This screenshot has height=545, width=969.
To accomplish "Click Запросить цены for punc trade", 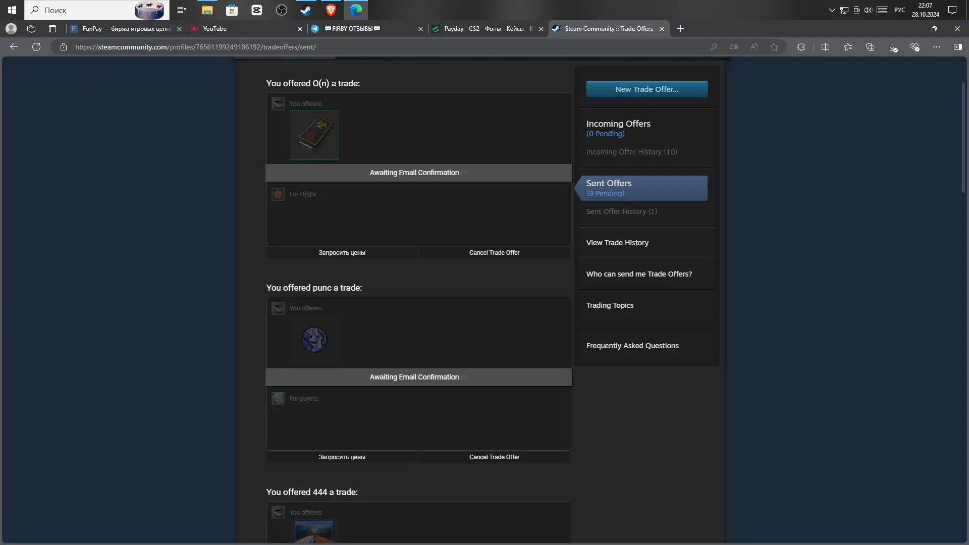I will [342, 457].
